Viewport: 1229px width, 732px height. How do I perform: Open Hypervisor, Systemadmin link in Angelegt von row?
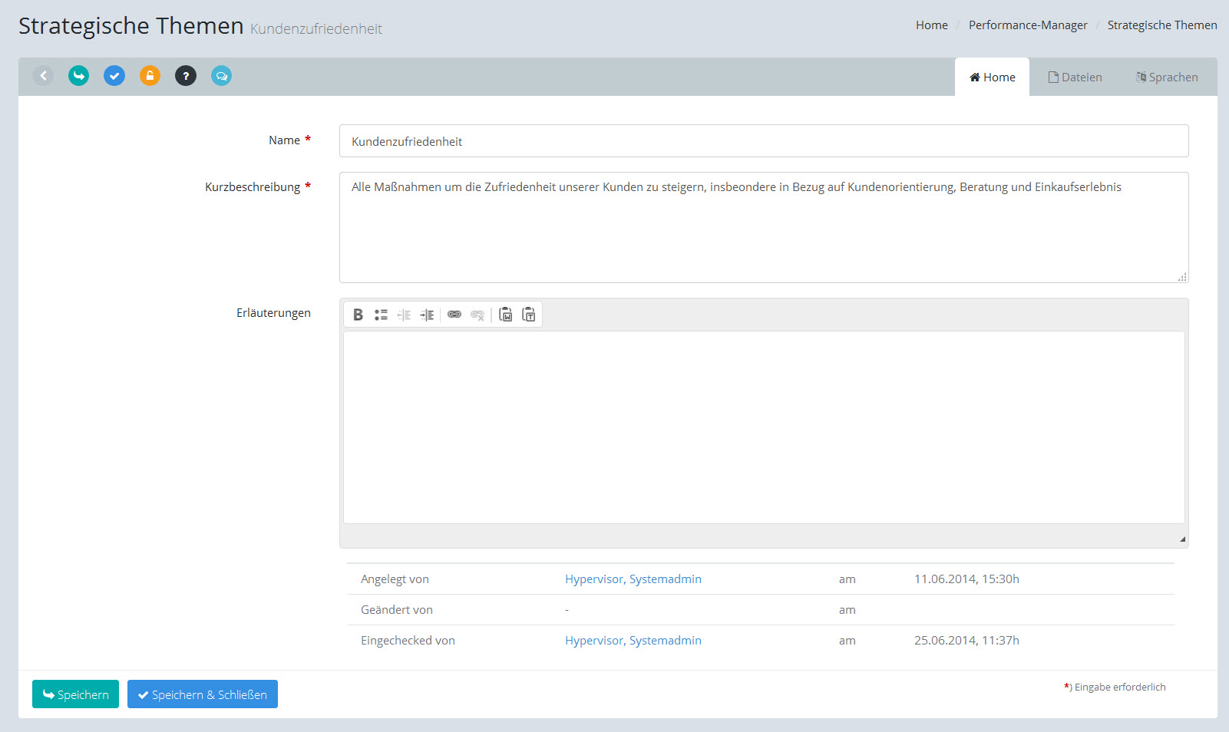tap(633, 579)
